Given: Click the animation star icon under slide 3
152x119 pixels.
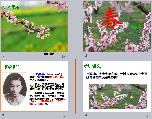Looking at the screenshot, I should click(64, 116).
